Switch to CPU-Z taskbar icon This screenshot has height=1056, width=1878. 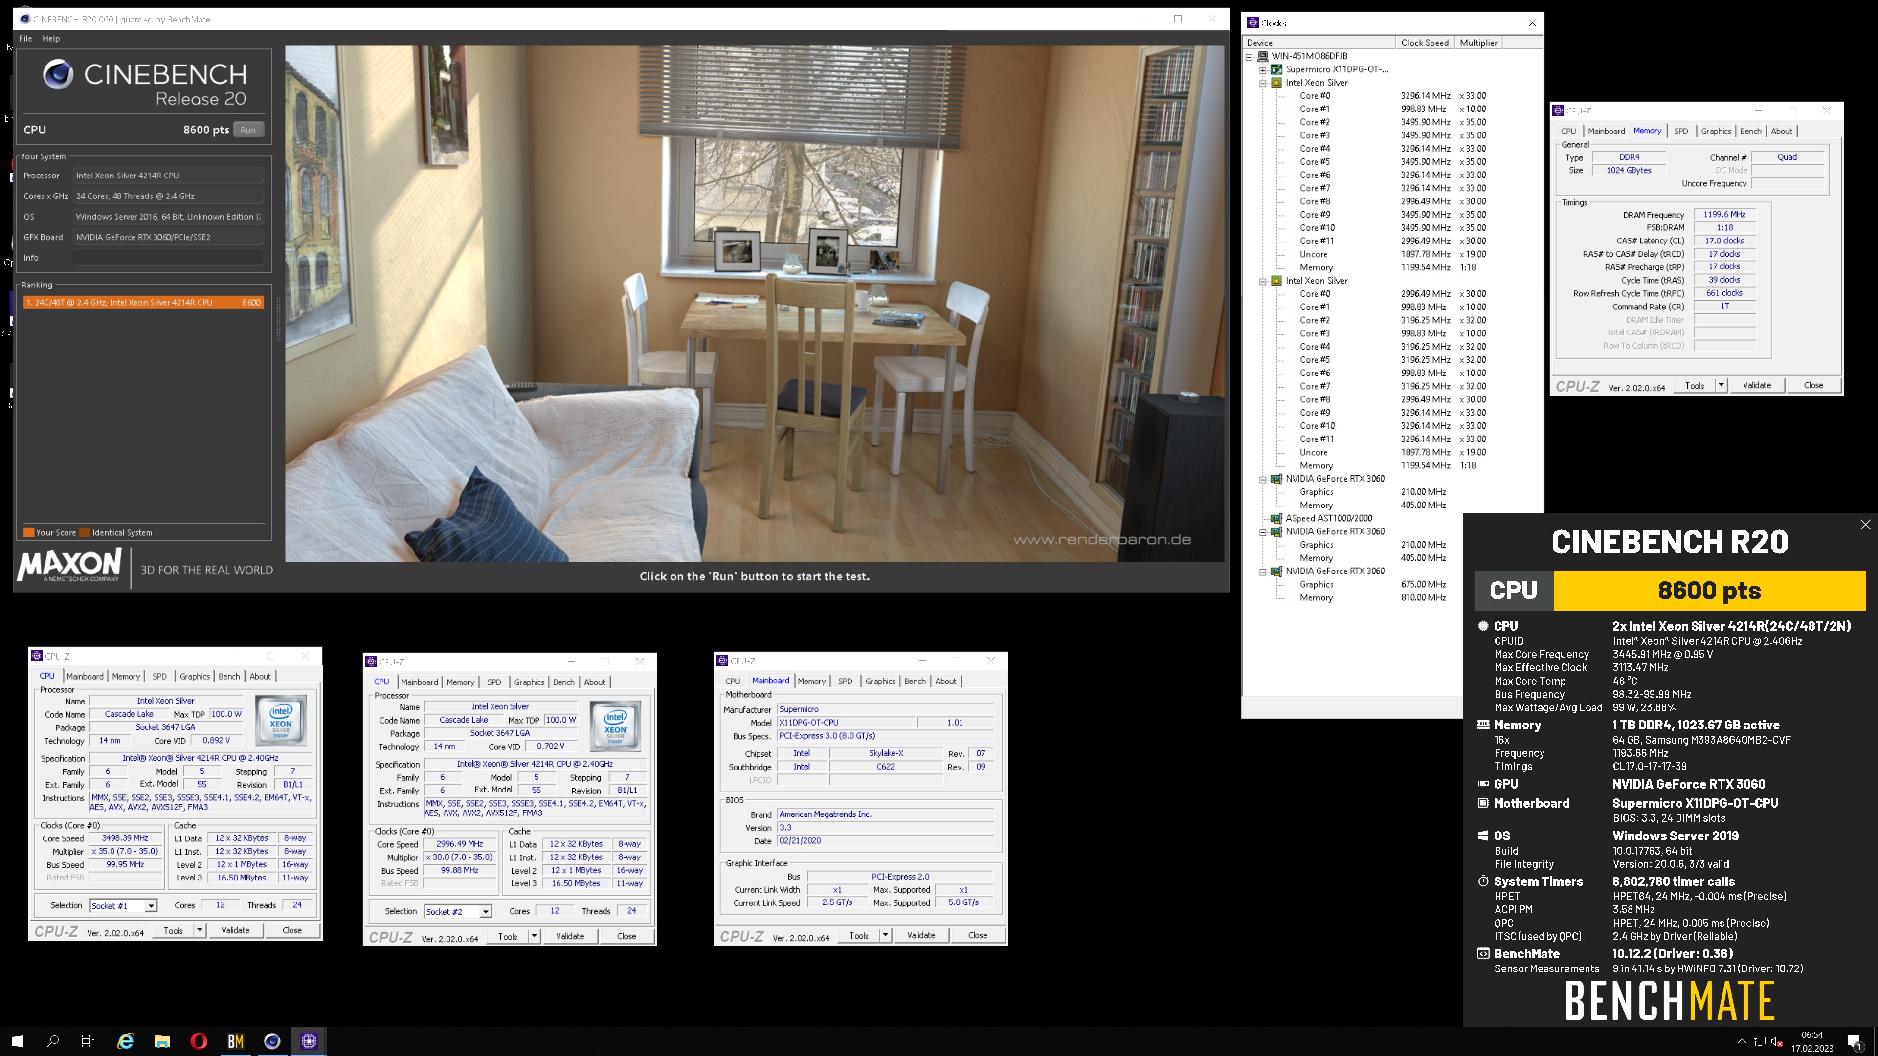tap(309, 1041)
